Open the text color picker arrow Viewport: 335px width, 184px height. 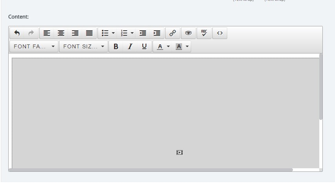(168, 46)
